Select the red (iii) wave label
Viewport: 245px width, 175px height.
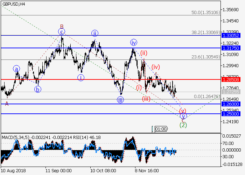[x=146, y=99]
